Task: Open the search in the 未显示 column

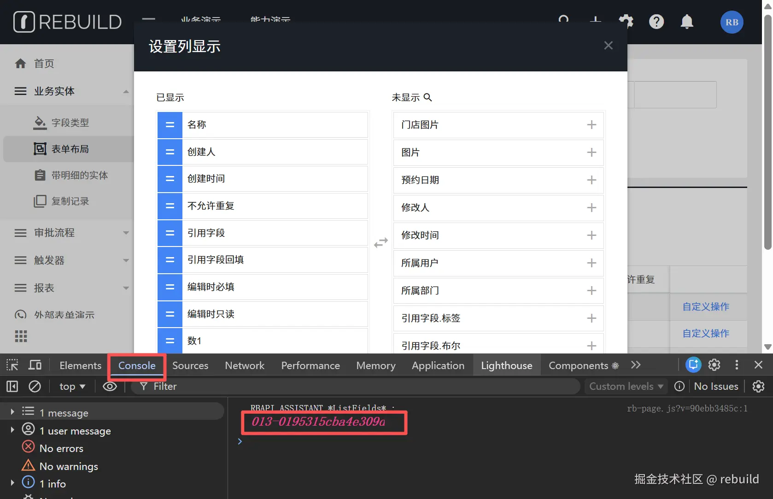Action: [x=428, y=97]
